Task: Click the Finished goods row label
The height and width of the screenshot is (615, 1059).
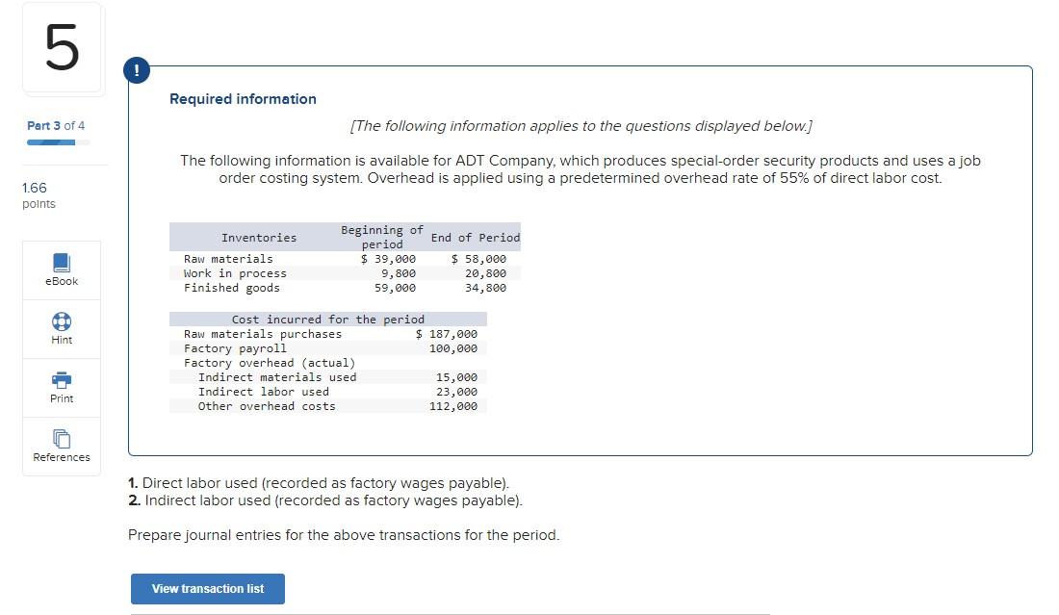Action: coord(232,288)
